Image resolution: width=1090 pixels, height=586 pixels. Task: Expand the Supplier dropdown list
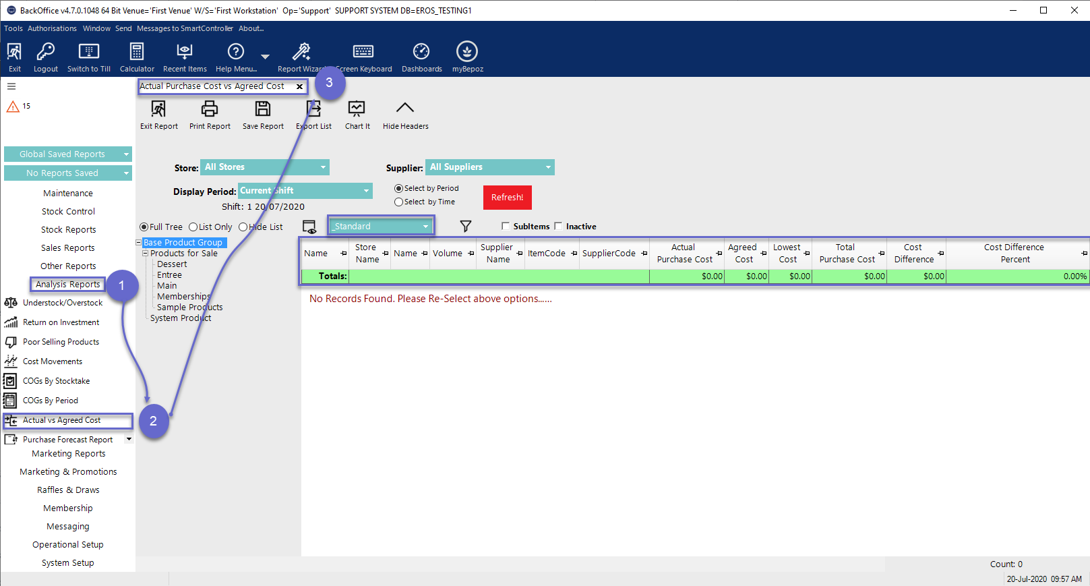pos(547,167)
